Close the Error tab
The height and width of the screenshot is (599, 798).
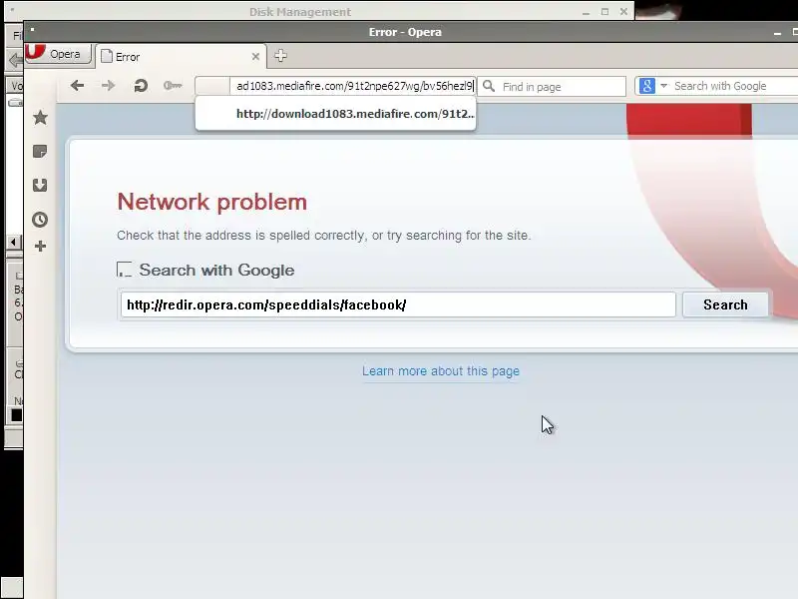[255, 57]
